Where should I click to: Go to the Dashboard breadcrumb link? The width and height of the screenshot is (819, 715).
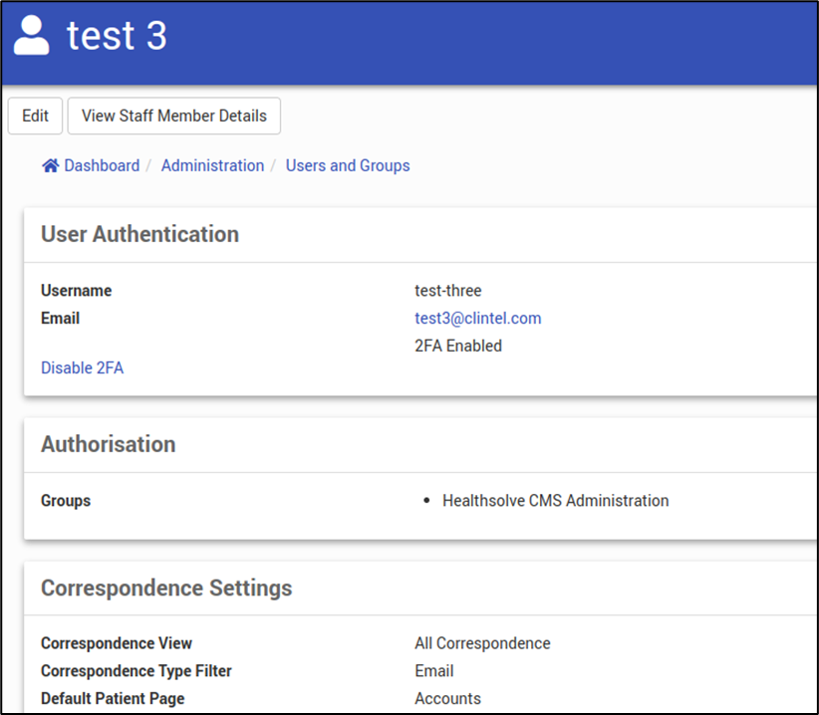point(102,166)
